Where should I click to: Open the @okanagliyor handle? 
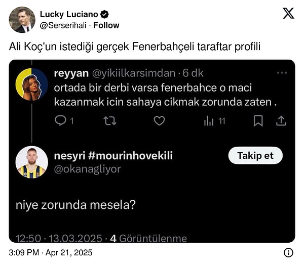coord(87,169)
